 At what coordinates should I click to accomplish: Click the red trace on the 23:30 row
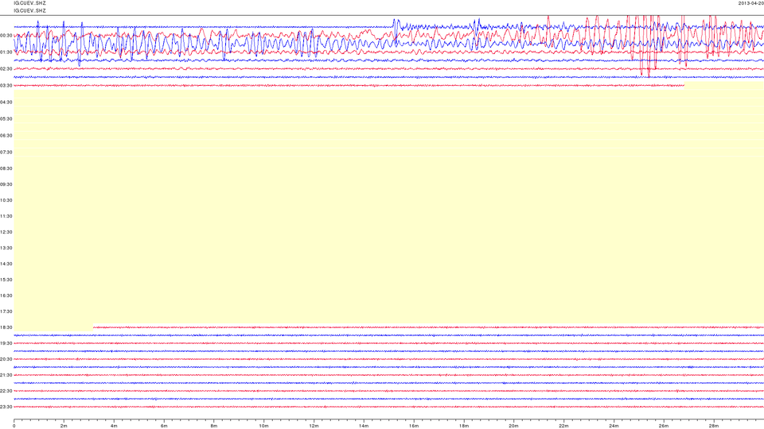tap(389, 407)
